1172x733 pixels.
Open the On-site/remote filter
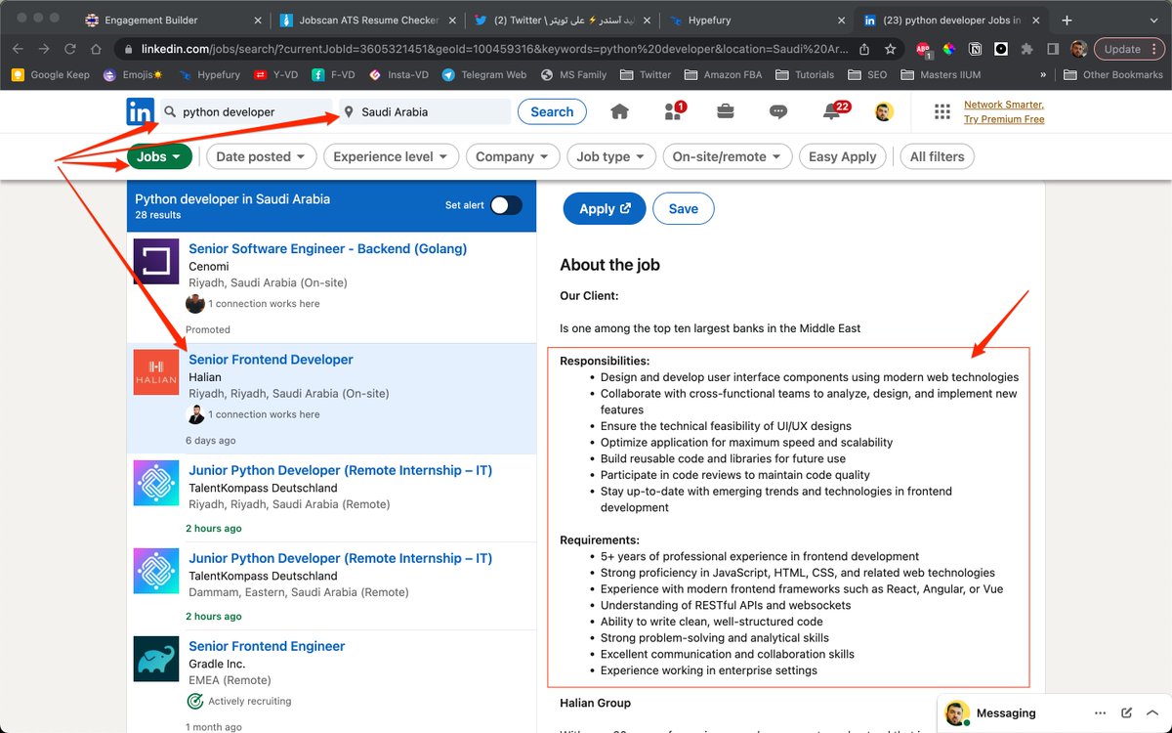728,156
